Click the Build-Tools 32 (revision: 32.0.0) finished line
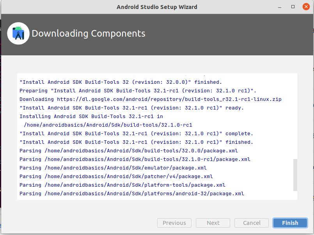Image resolution: width=314 pixels, height=235 pixels. click(x=121, y=82)
